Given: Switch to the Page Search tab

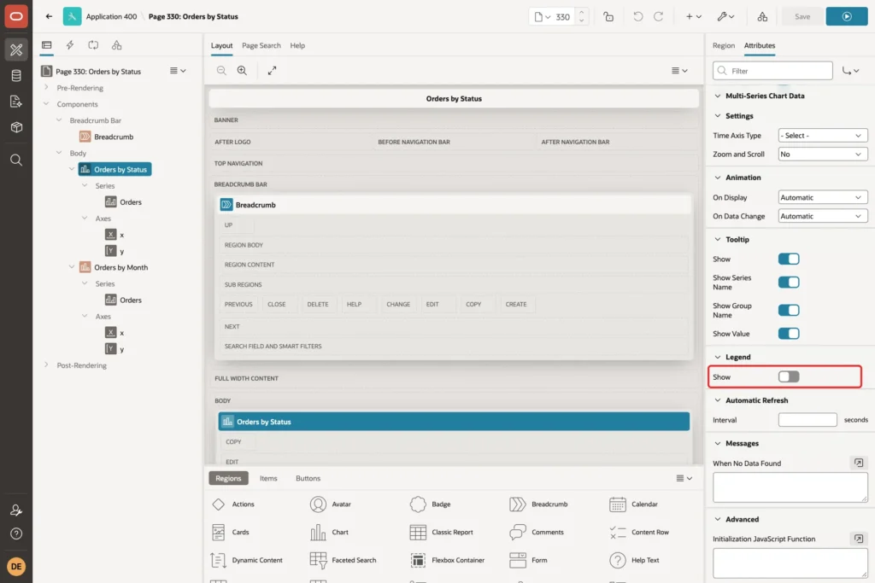Looking at the screenshot, I should click(x=261, y=46).
